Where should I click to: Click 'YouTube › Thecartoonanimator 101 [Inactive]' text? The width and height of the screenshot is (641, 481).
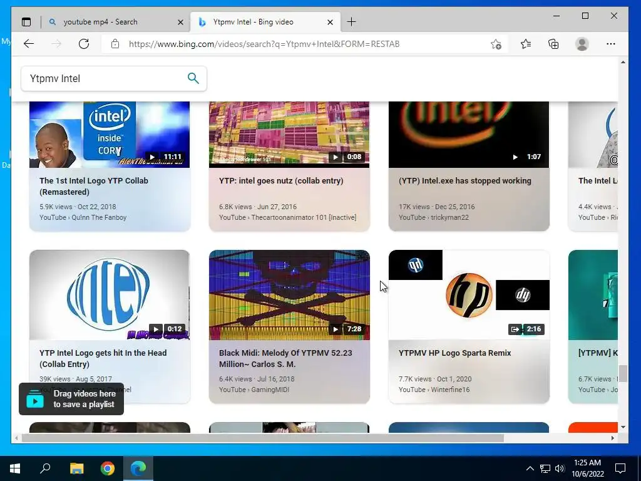(287, 217)
